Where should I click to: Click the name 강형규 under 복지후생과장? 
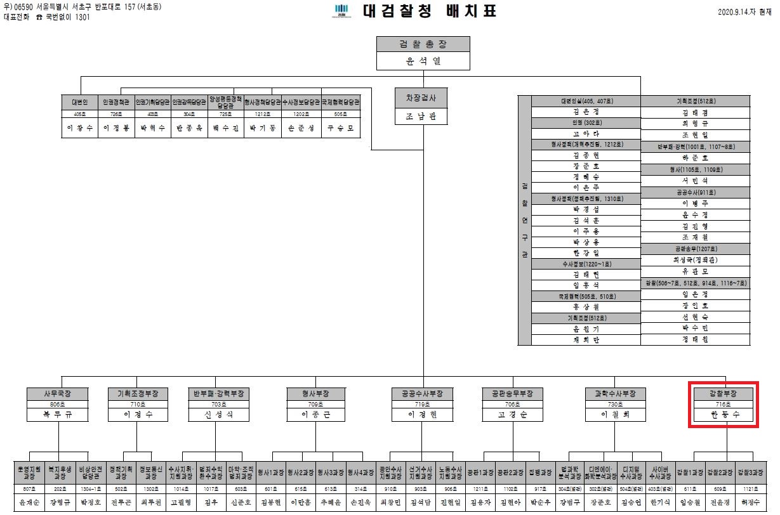tap(61, 502)
